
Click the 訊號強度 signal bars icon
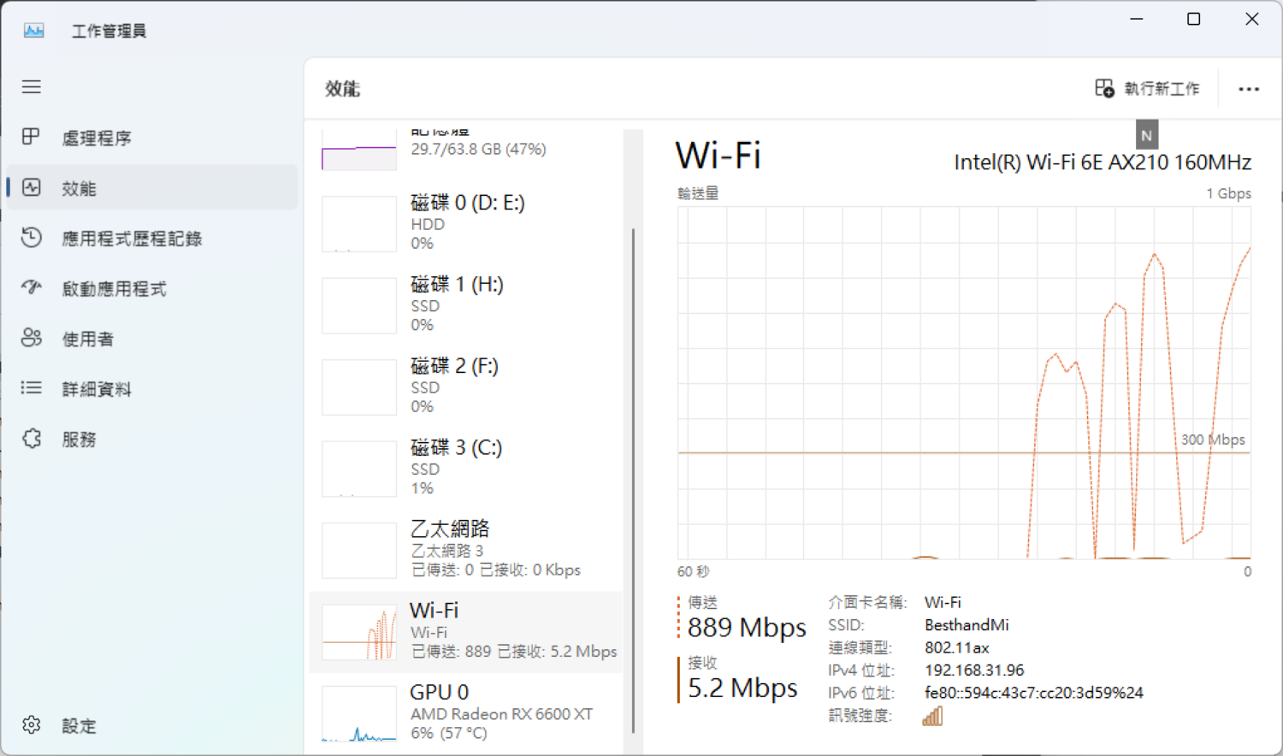pyautogui.click(x=932, y=716)
